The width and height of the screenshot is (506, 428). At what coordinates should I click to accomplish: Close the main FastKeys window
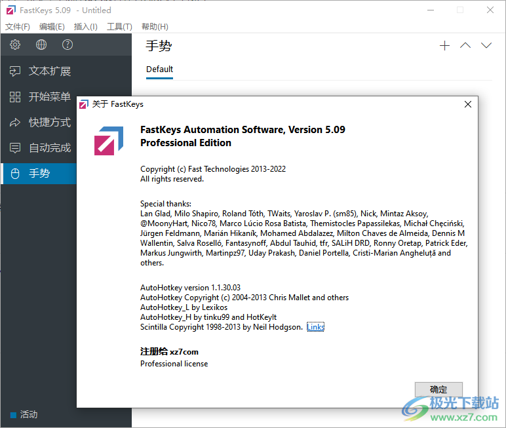(490, 10)
